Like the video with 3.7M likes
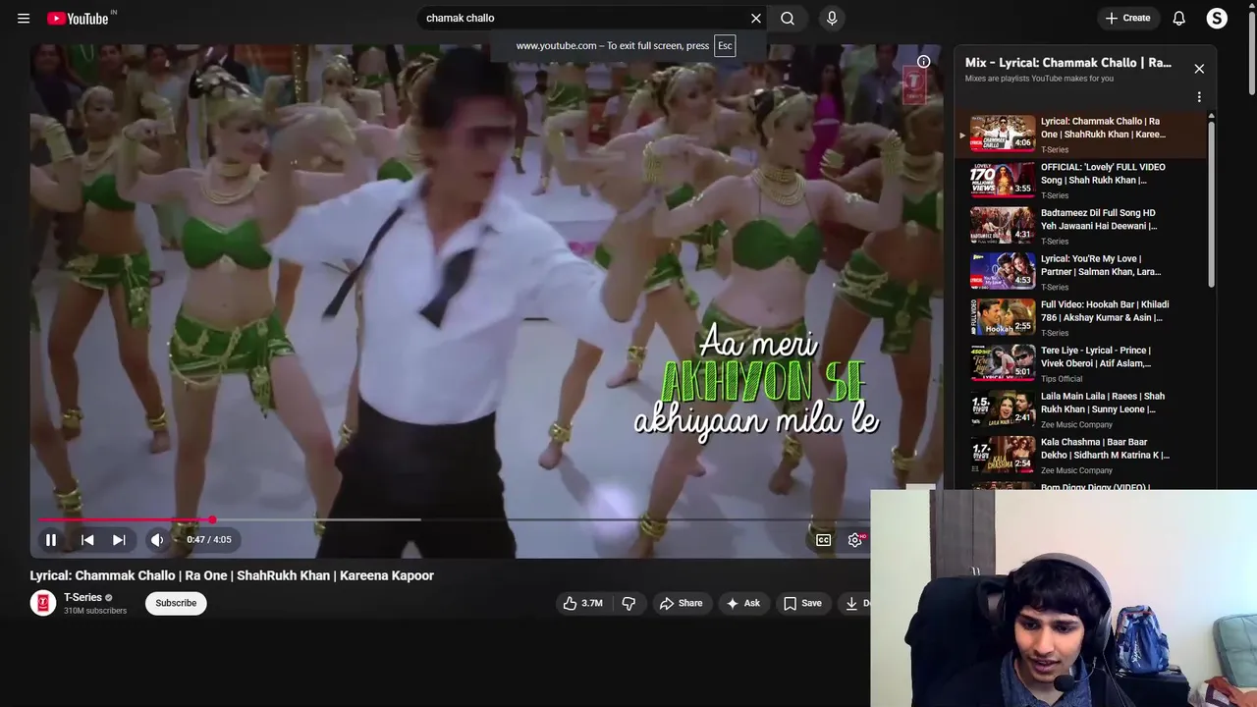 582,603
